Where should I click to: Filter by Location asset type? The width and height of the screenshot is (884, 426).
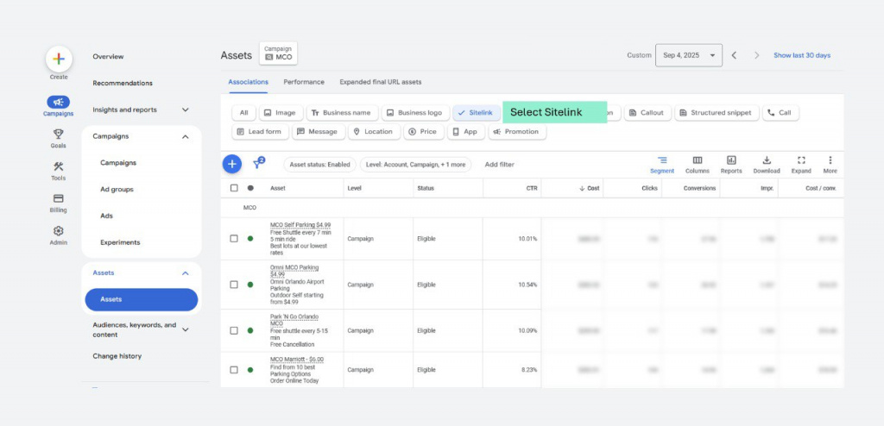[374, 131]
